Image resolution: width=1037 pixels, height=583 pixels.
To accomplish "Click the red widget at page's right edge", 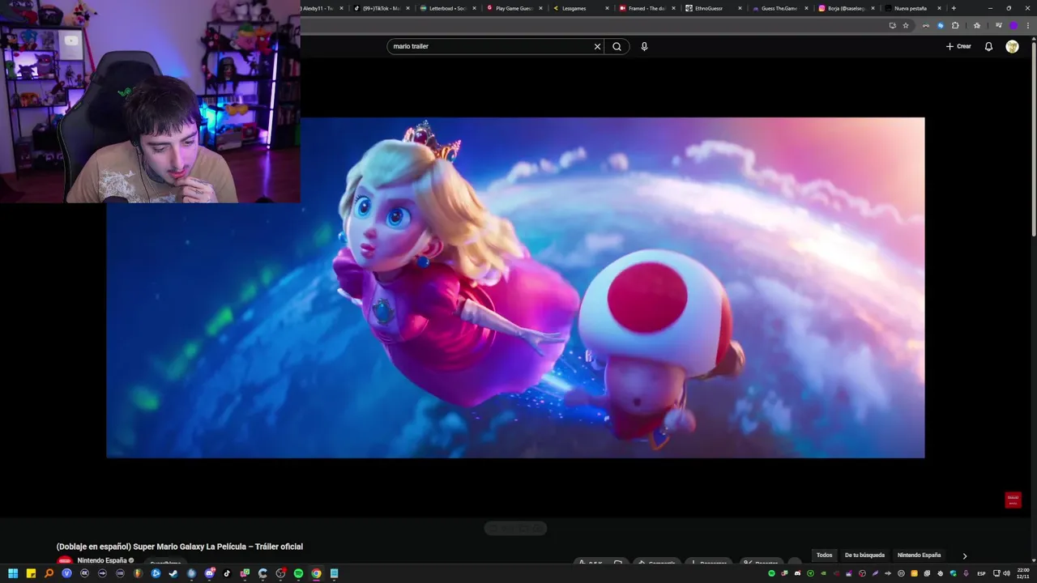I will point(1013,500).
